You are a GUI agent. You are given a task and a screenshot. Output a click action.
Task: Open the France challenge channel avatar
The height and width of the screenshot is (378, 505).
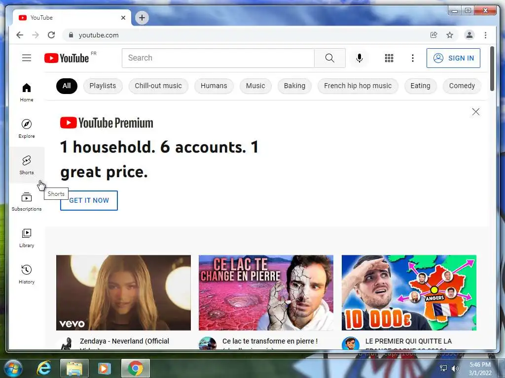pos(351,343)
